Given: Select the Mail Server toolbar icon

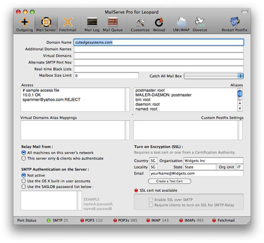Looking at the screenshot, I should [x=46, y=24].
